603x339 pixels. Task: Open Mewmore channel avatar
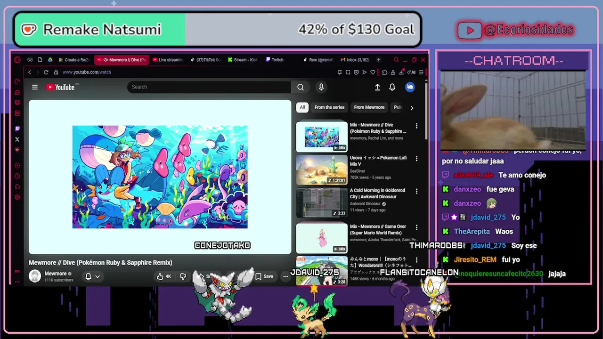[35, 276]
